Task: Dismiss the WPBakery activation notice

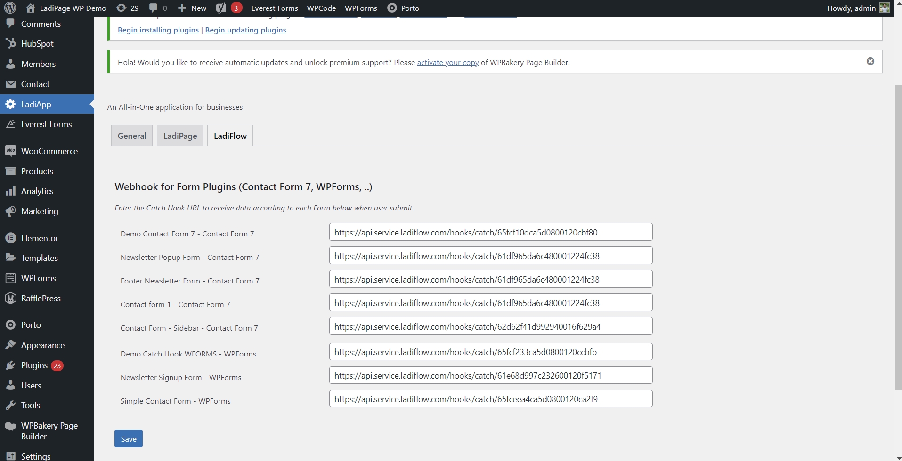Action: coord(870,61)
